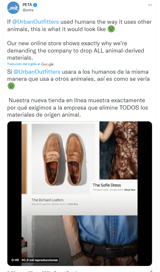Click The Richard Loafers title in video
This screenshot has height=272, width=160.
click(47, 200)
